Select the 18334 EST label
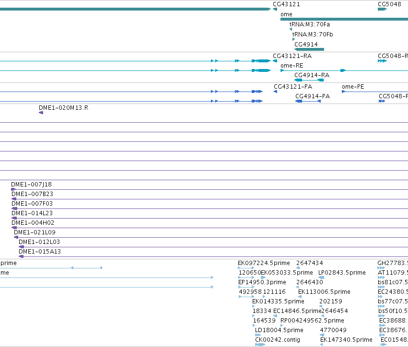Screen dimensions: 408x347 262,311
